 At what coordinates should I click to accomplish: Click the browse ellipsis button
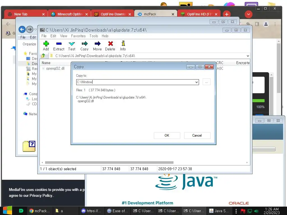[207, 82]
